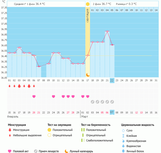Image resolution: width=161 pixels, height=153 pixels.
Task: Click the peak temperature point on day 21
Action: 107,31
